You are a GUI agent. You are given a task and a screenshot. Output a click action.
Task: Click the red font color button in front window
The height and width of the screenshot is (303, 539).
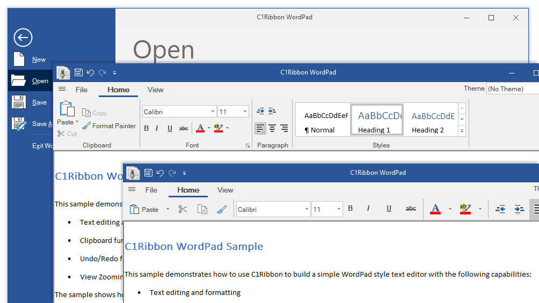pyautogui.click(x=435, y=209)
